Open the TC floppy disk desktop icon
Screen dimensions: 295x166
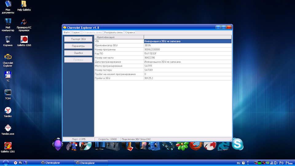(x=8, y=77)
